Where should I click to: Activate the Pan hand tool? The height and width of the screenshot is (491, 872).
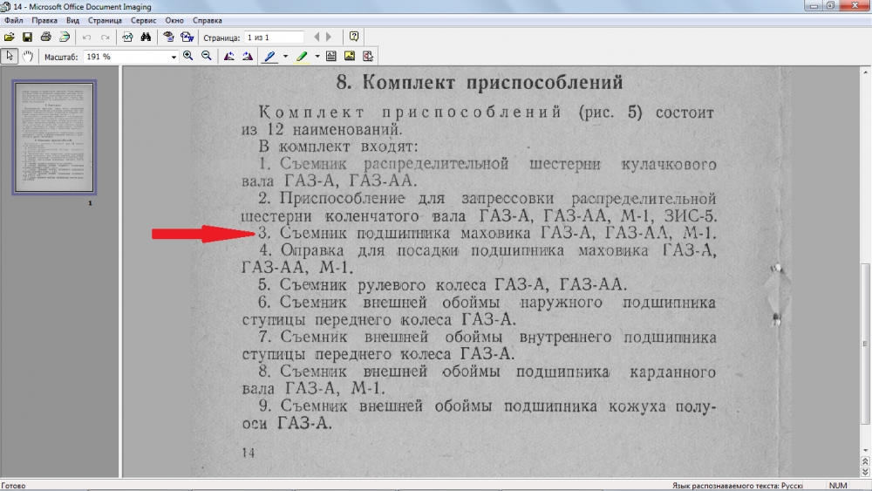27,56
